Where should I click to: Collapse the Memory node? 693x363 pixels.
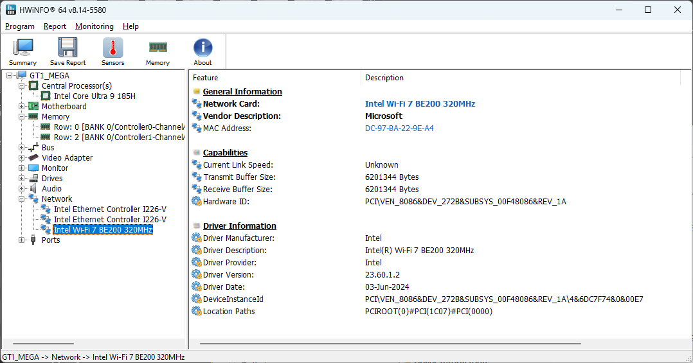21,116
